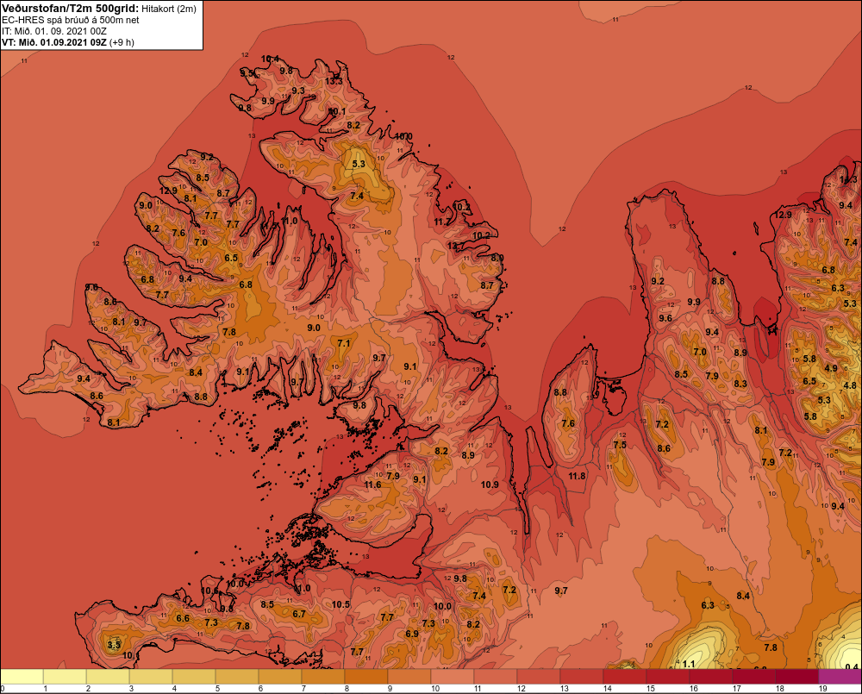Viewport: 862px width, 694px height.
Task: Click the '14' tick label on the legend
Action: (608, 689)
